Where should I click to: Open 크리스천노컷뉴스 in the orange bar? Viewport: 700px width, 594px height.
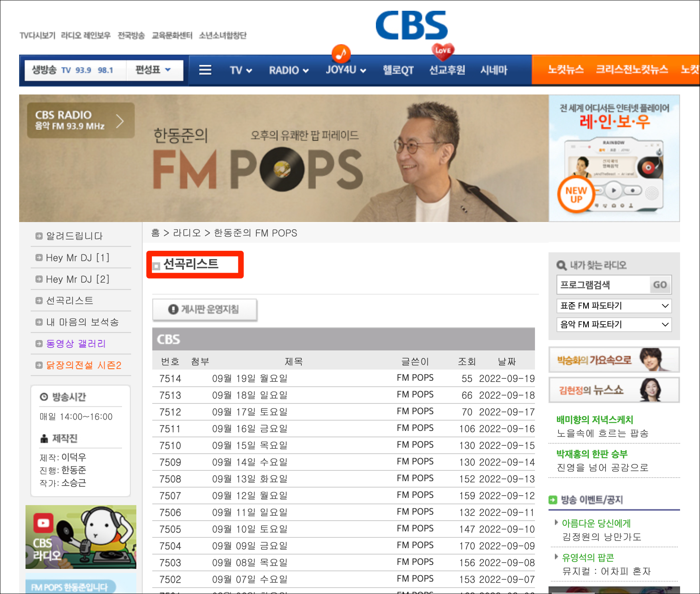tap(632, 69)
